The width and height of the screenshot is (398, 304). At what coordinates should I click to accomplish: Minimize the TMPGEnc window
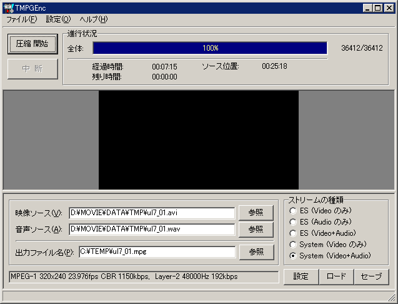(x=367, y=8)
